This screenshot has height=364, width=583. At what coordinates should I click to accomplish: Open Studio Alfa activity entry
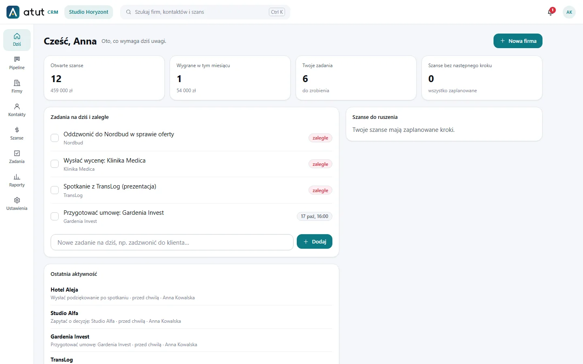[x=191, y=317]
